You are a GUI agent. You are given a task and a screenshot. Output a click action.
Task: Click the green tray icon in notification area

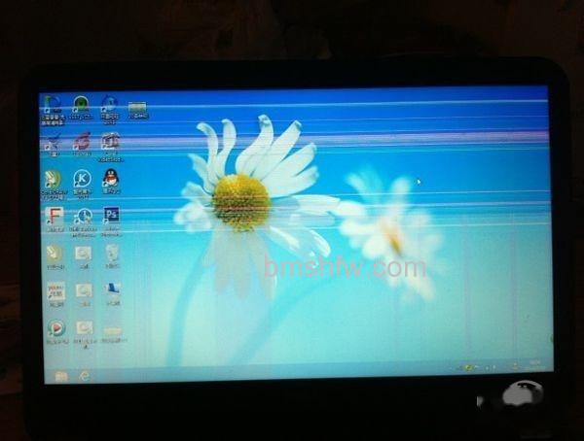pos(468,368)
